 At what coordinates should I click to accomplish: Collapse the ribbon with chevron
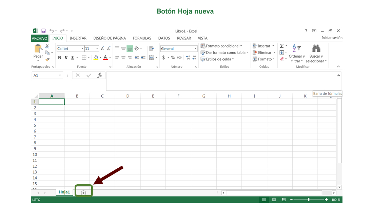tap(338, 66)
